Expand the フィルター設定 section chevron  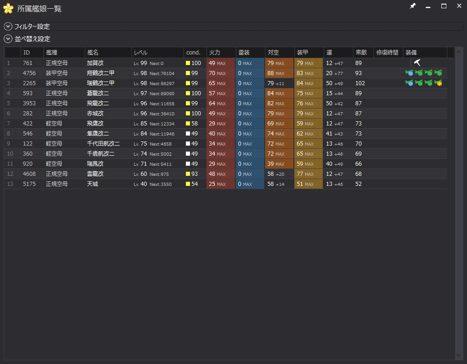[8, 27]
